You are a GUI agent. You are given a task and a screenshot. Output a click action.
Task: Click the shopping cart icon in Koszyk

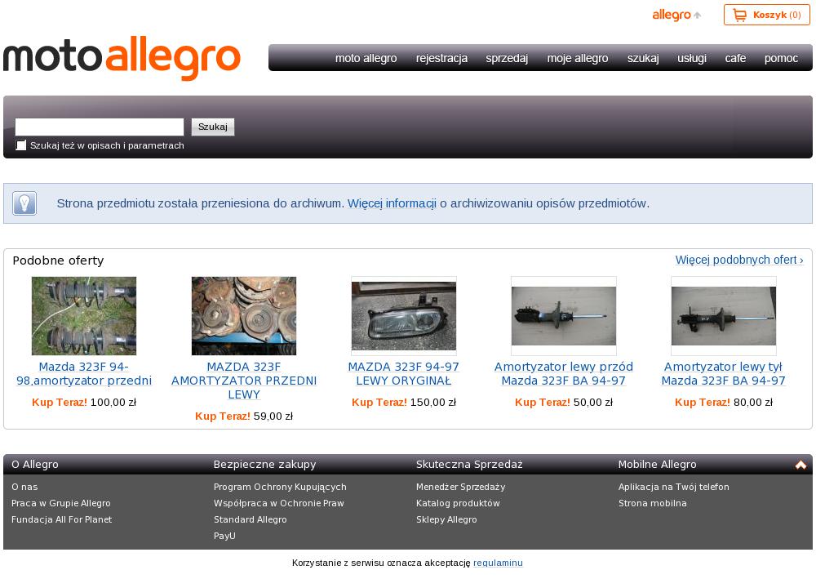tap(739, 15)
